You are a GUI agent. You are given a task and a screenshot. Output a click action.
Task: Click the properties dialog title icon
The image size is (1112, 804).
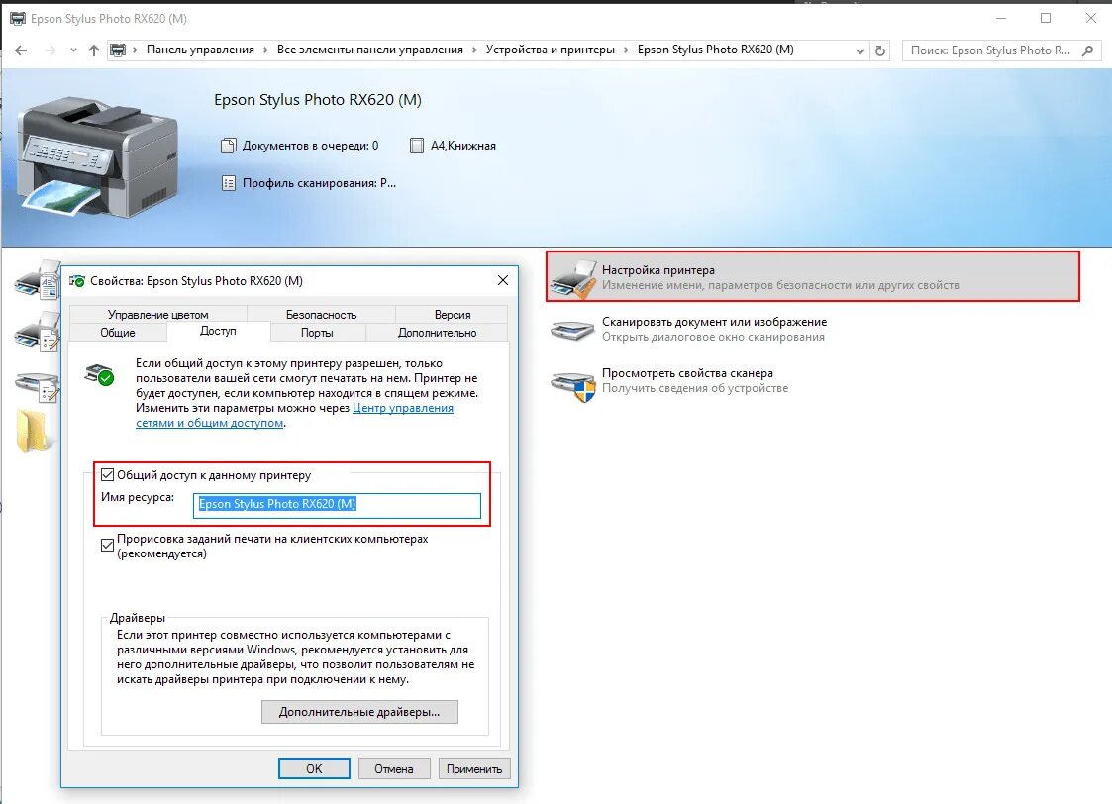click(x=77, y=281)
